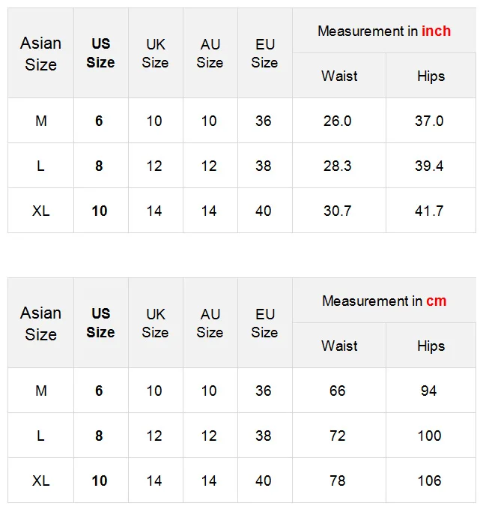Image resolution: width=480 pixels, height=509 pixels.
Task: Click the 72 cm waist value
Action: (x=338, y=436)
